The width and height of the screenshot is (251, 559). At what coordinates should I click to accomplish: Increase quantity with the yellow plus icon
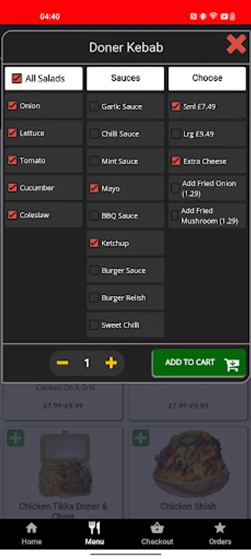coord(111,363)
